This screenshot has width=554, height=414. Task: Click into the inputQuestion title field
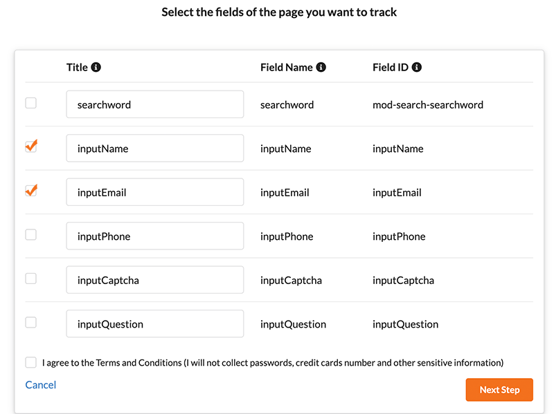click(x=154, y=324)
